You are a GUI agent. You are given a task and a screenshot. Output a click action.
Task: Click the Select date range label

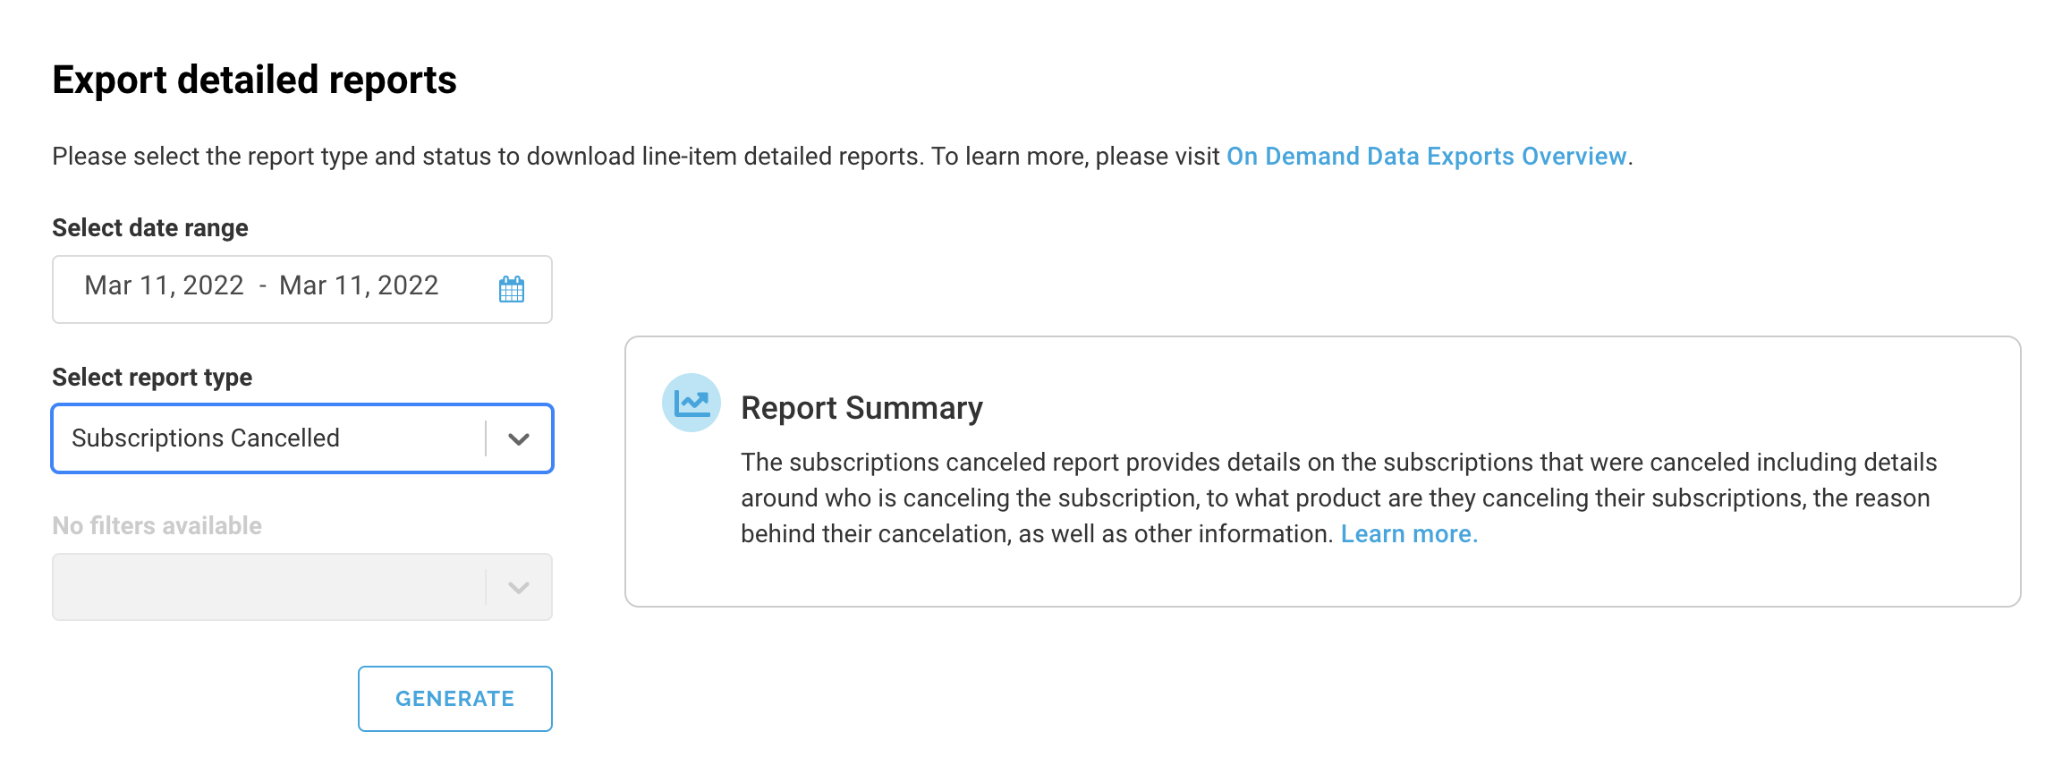point(150,228)
